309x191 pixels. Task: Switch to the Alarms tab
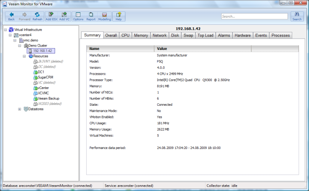pos(224,36)
